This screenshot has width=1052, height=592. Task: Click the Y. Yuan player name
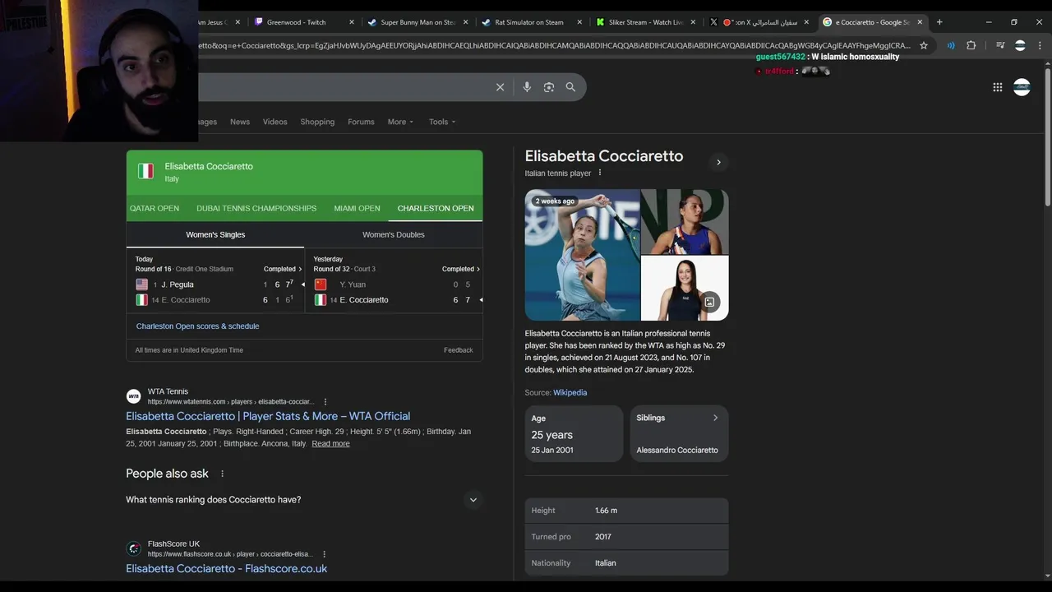point(353,284)
